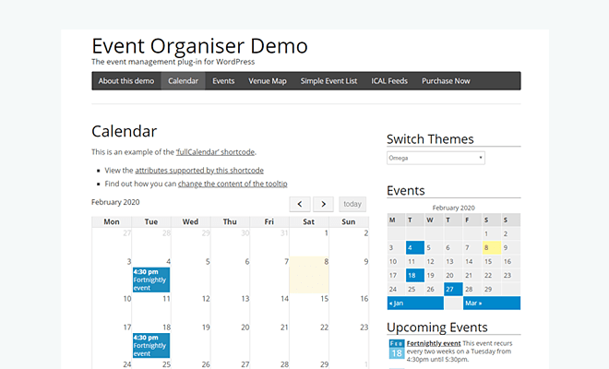The image size is (609, 369).
Task: Click the February 2020 main calendar title
Action: [115, 202]
